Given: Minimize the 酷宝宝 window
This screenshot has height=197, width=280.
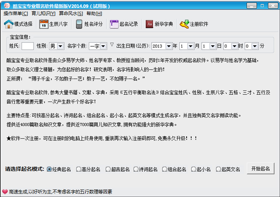Looking at the screenshot, I should click(252, 6).
